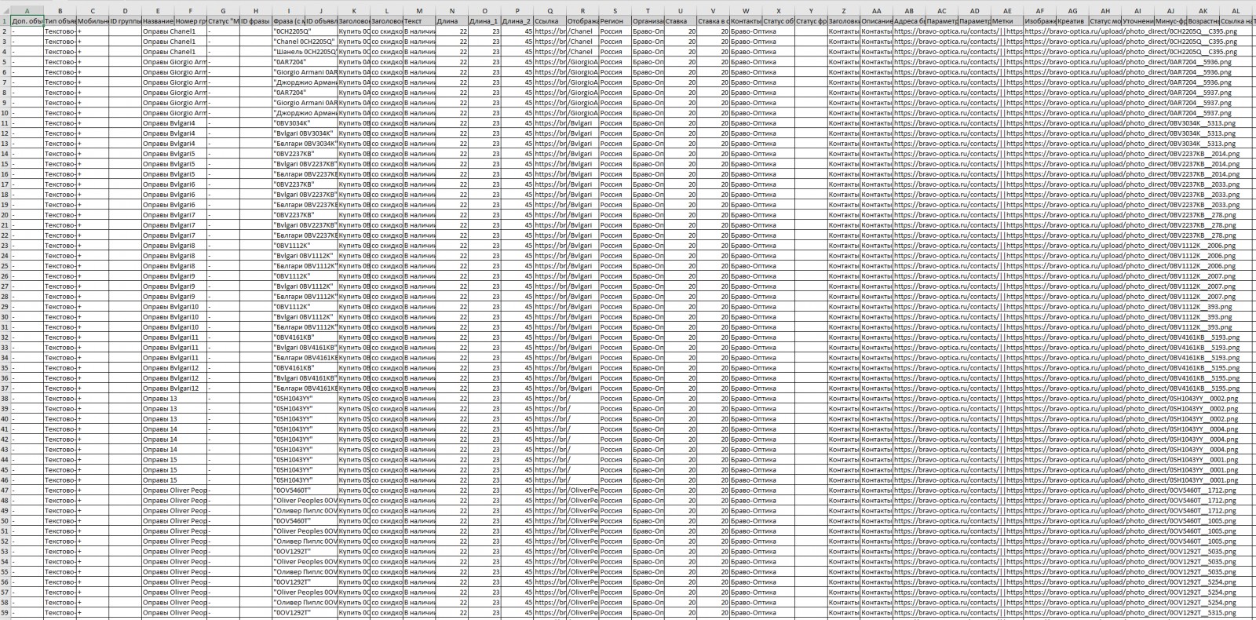Screen dimensions: 1256x620
Task: Select the 'Длина_2' header cell
Action: [517, 21]
